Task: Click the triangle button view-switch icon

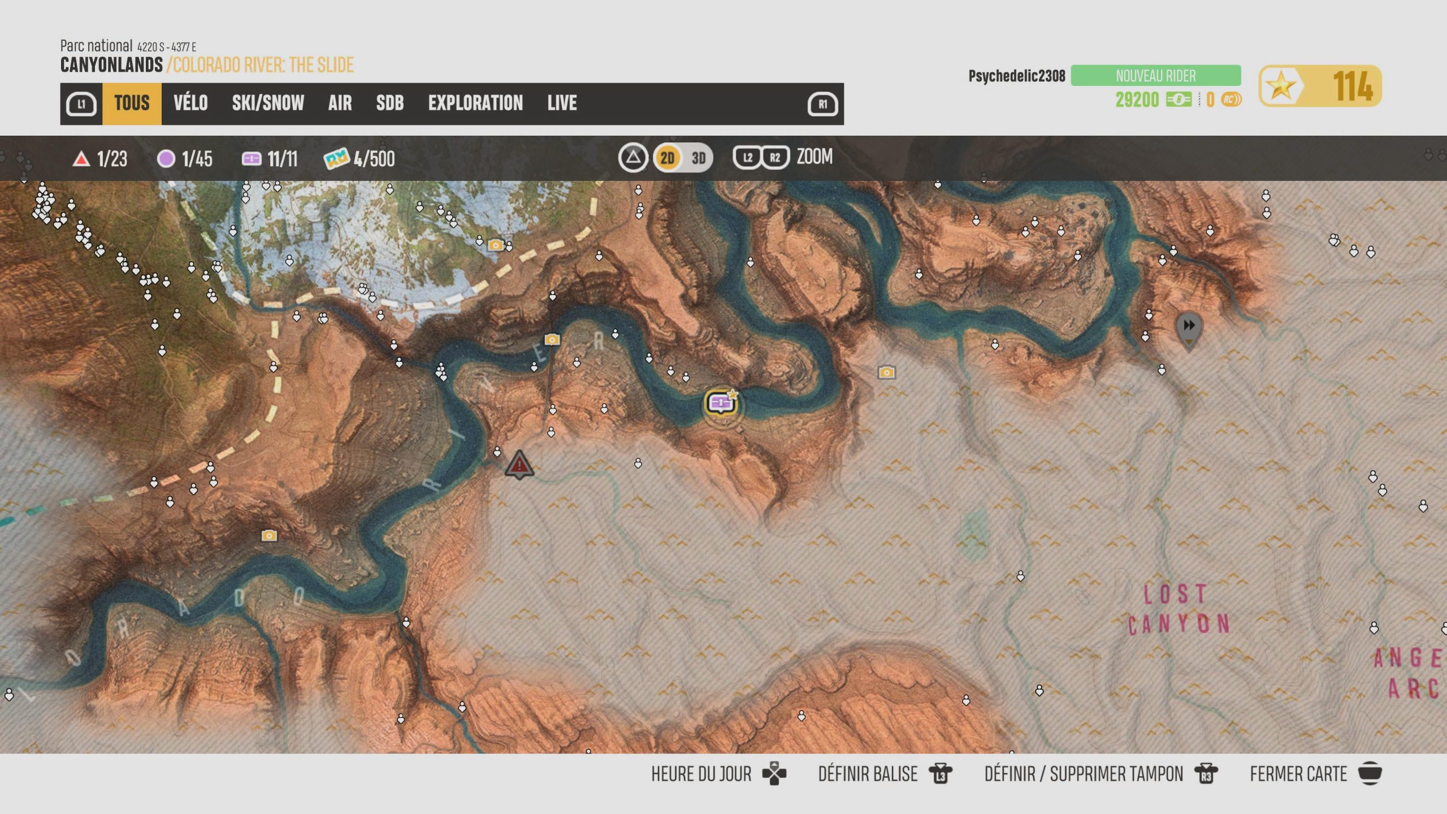Action: coord(633,158)
